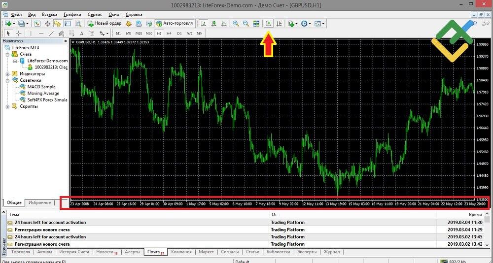This screenshot has height=263, width=493.
Task: Expand the Скрипты tree node
Action: (x=7, y=106)
